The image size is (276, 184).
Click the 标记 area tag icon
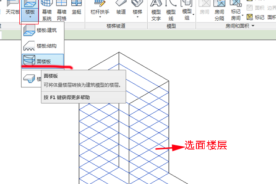pos(250,17)
